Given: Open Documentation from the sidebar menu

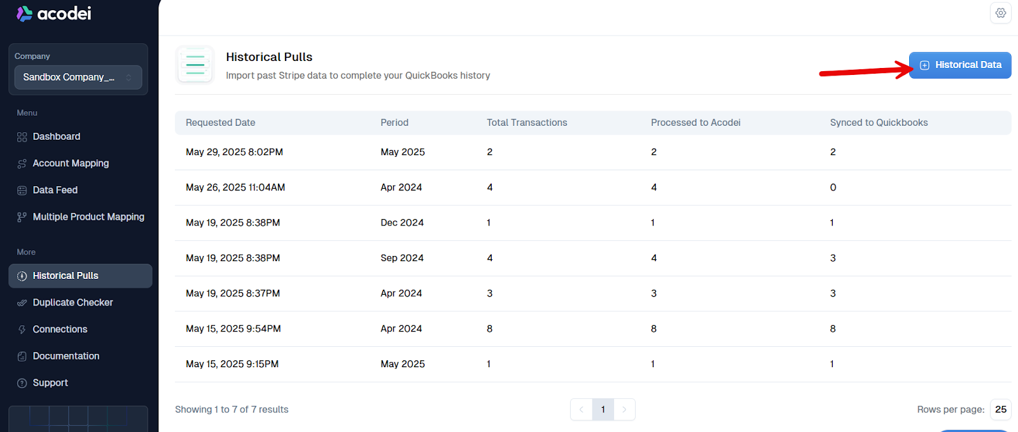Looking at the screenshot, I should 66,356.
